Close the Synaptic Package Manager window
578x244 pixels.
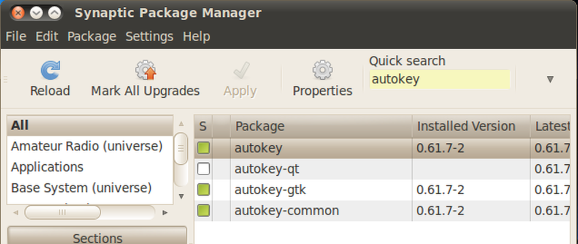(x=17, y=13)
